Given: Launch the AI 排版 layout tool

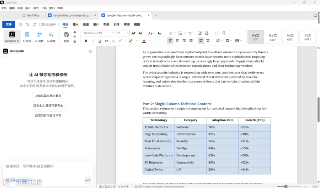Looking at the screenshot, I should coord(51,37).
